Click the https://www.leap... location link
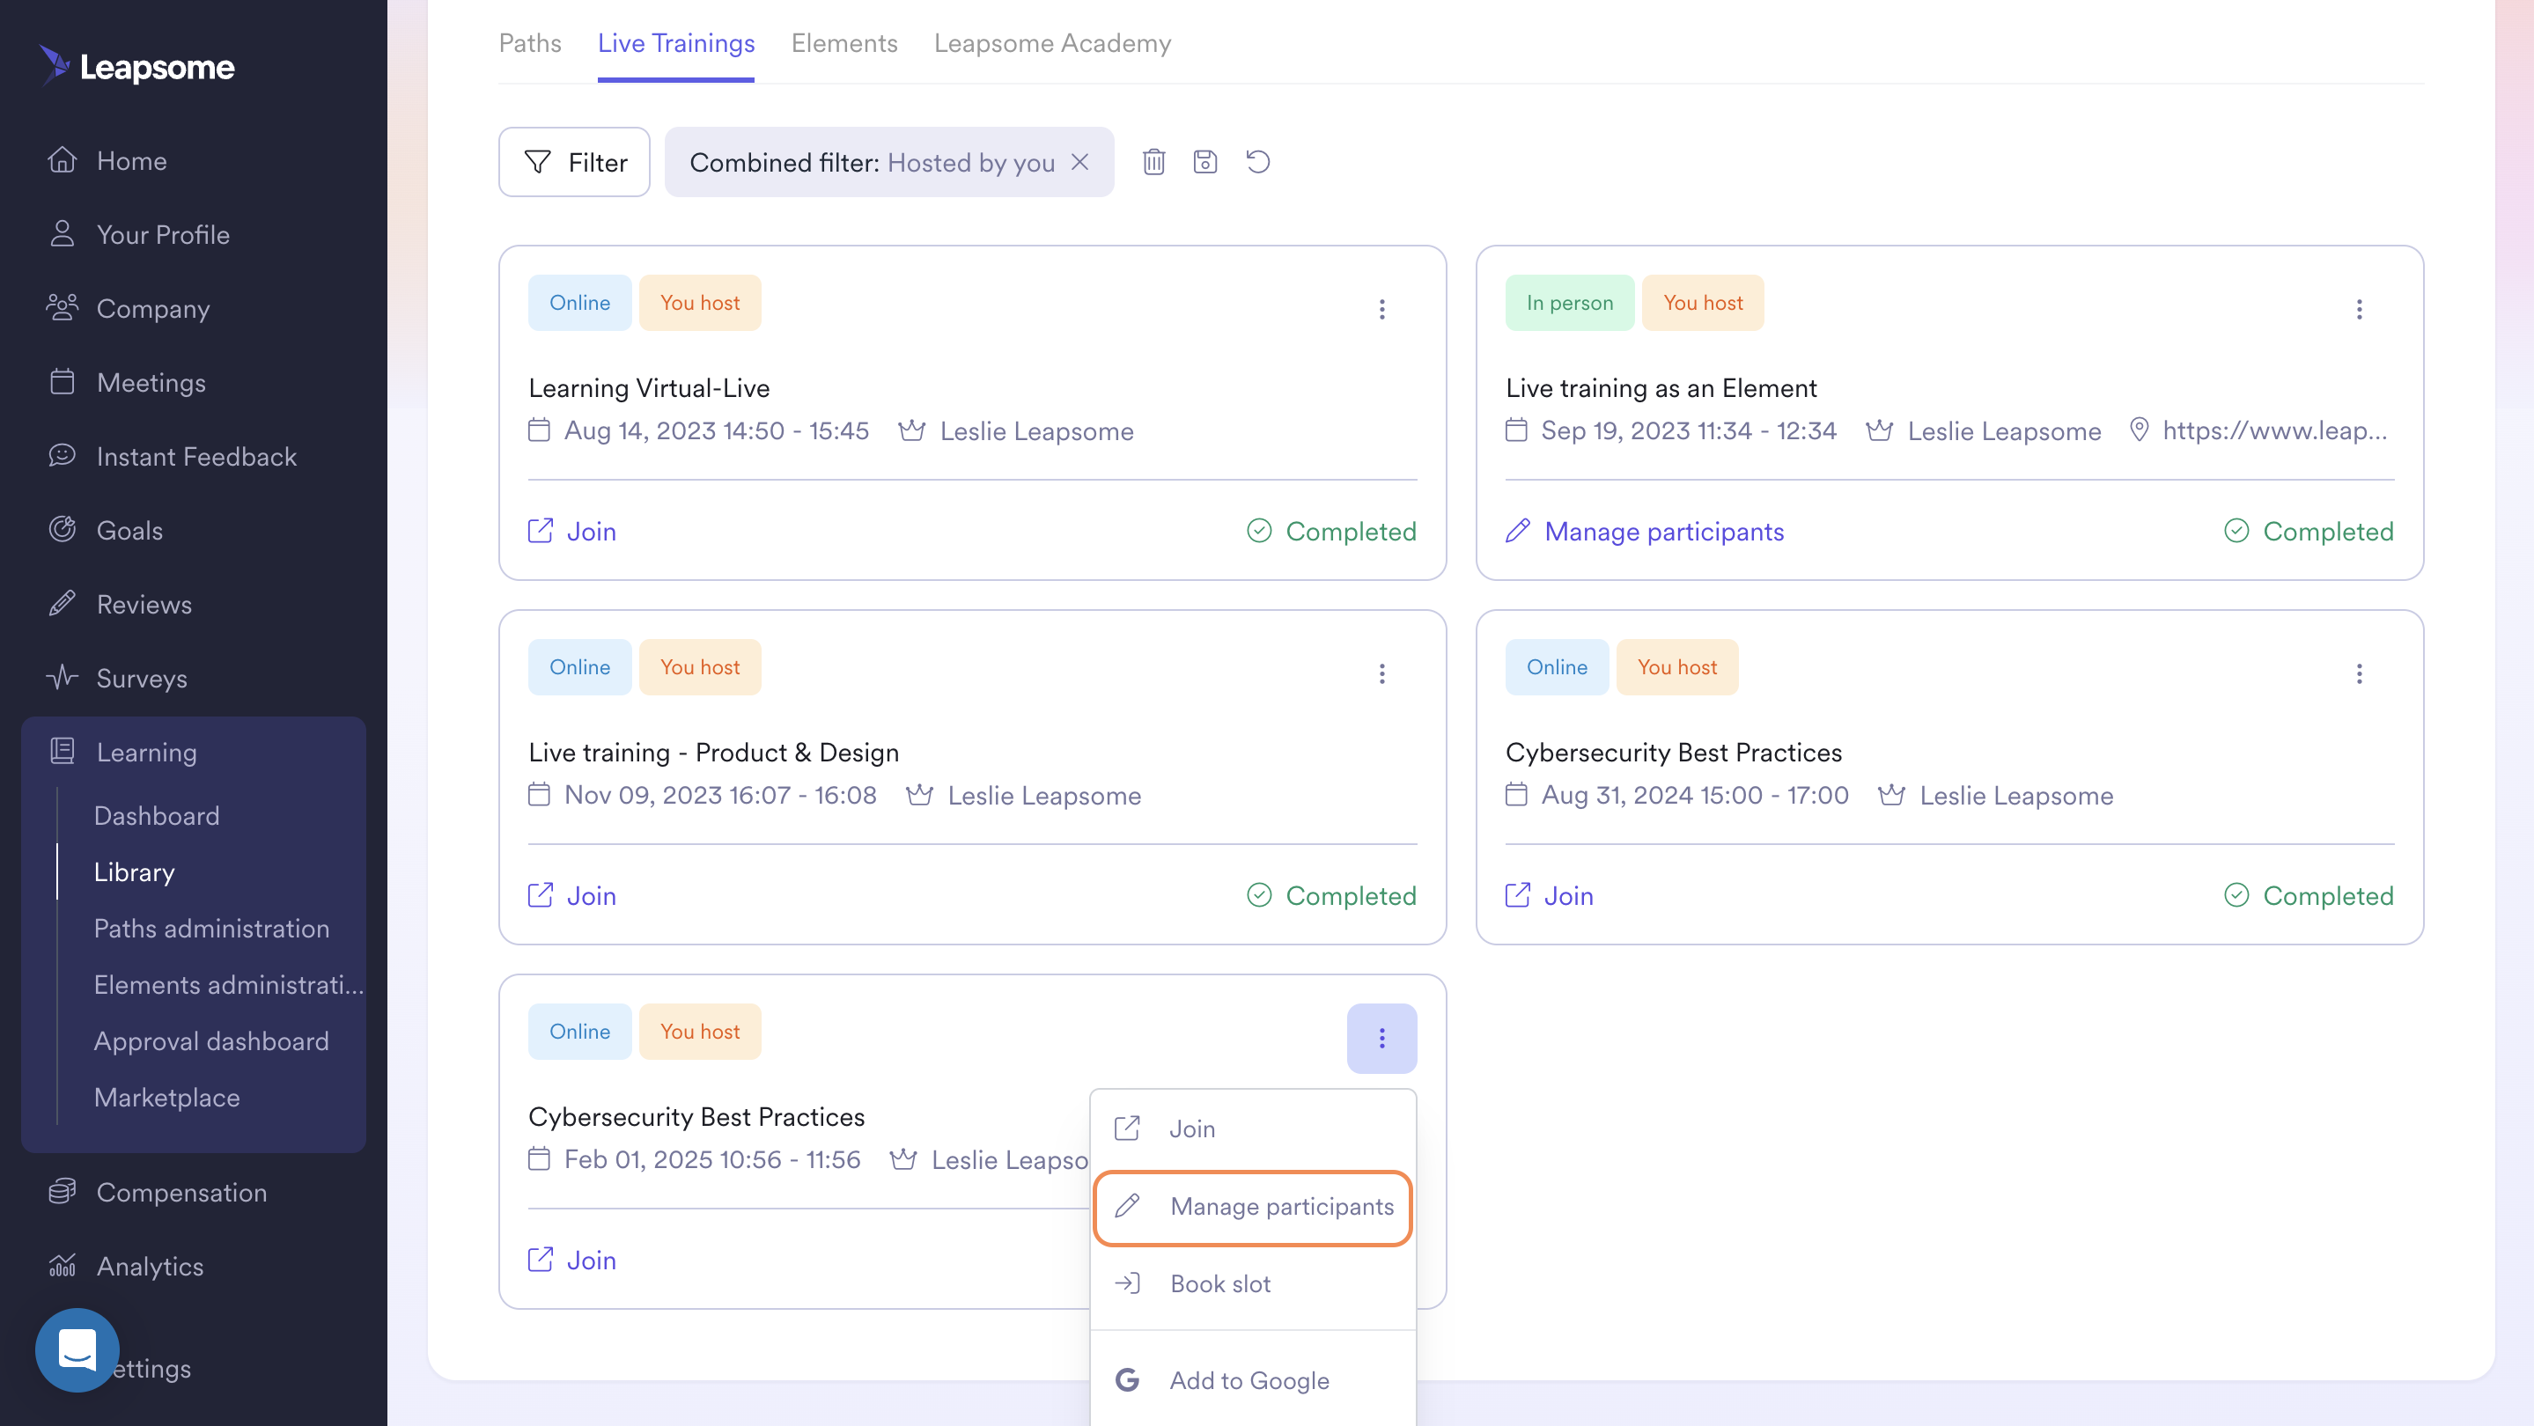The image size is (2534, 1426). click(2273, 430)
